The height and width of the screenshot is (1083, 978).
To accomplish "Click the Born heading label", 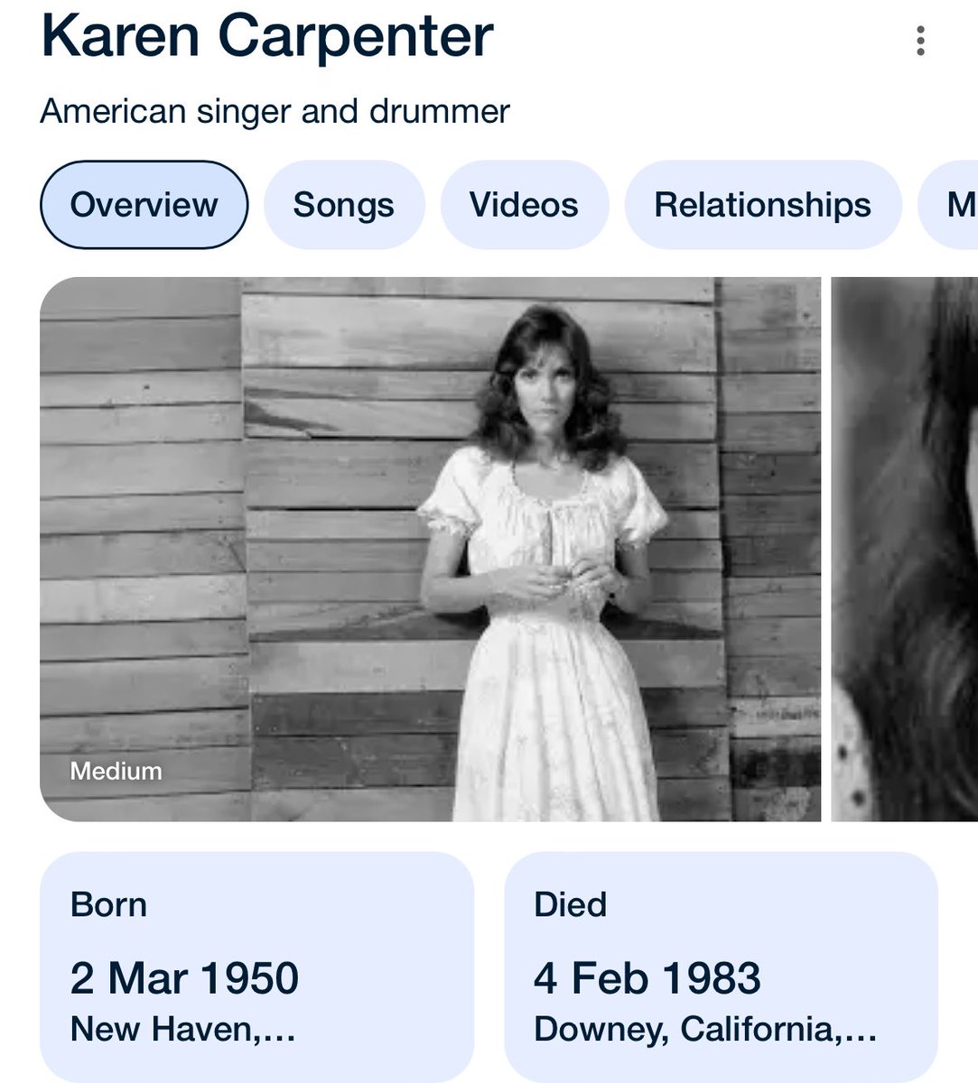I will [x=108, y=904].
